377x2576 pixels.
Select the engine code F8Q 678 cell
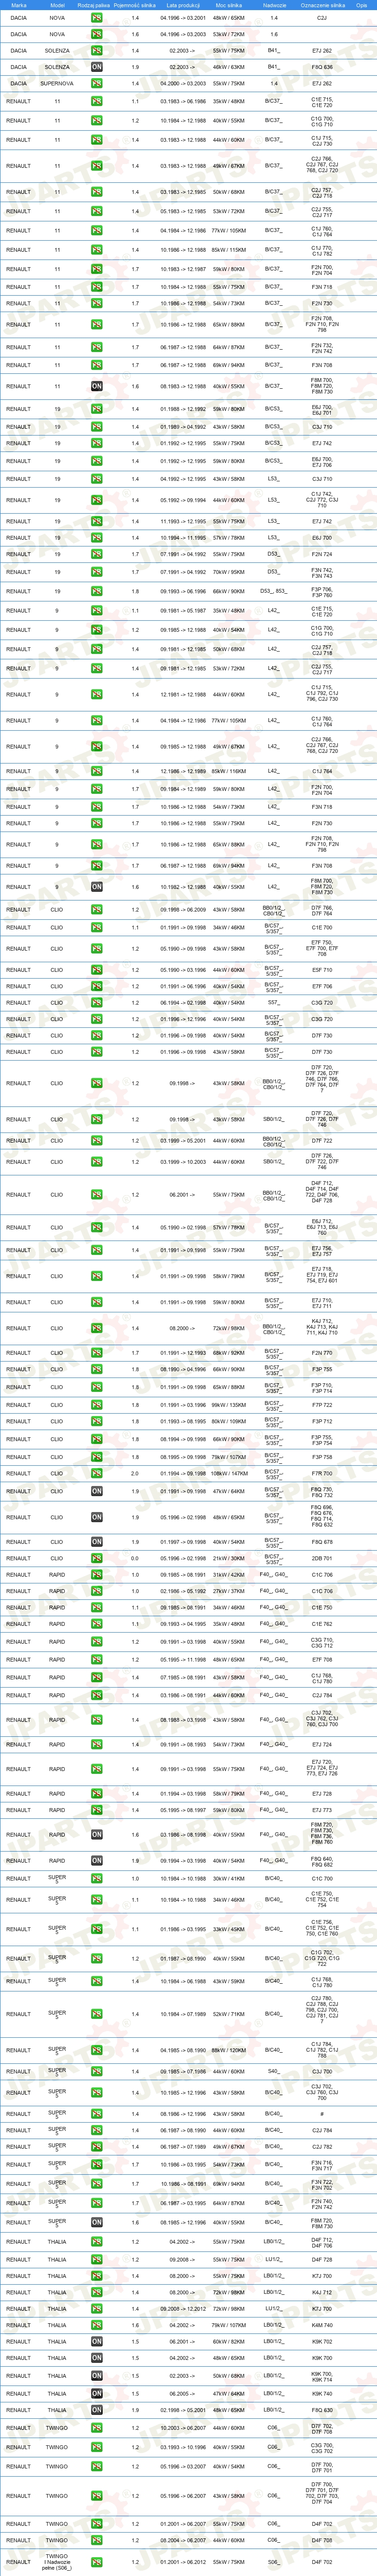pyautogui.click(x=322, y=1542)
